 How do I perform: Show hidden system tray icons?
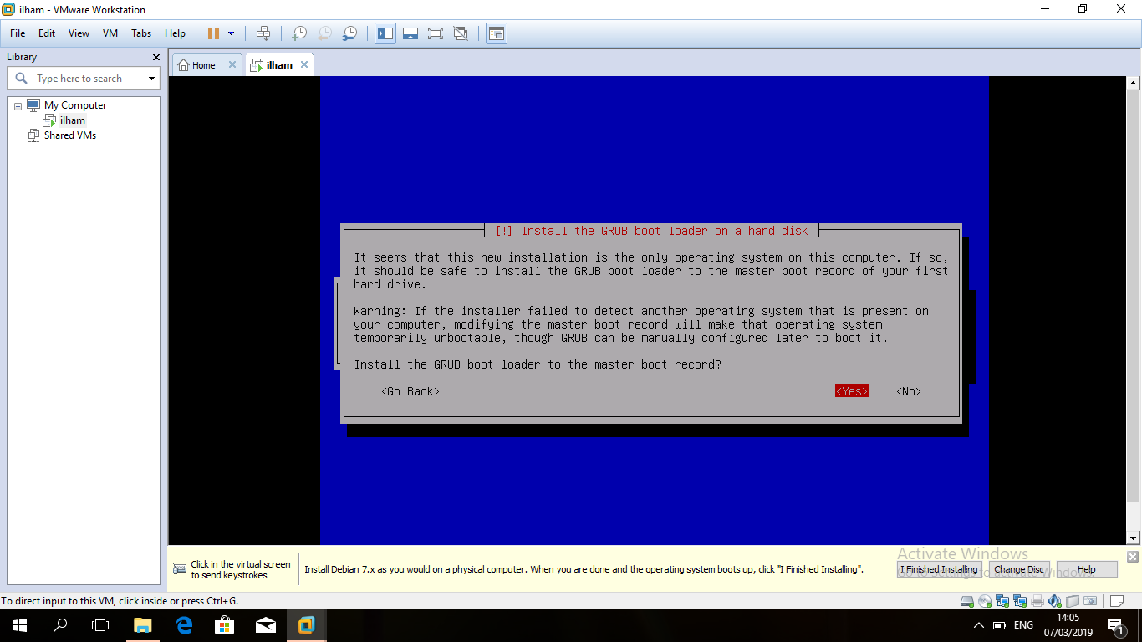coord(979,625)
